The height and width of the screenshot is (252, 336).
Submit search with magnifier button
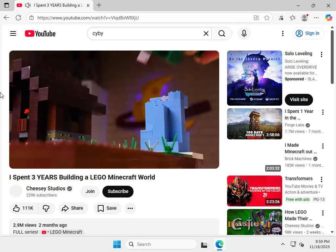[x=222, y=33]
